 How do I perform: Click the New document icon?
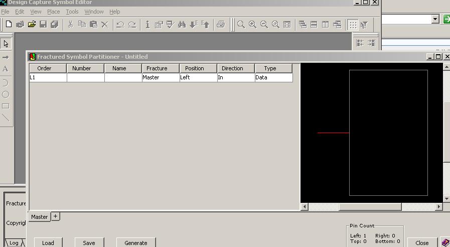point(9,25)
